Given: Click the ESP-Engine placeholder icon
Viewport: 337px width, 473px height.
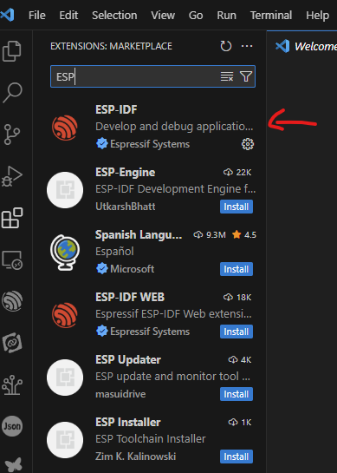Looking at the screenshot, I should [x=65, y=190].
